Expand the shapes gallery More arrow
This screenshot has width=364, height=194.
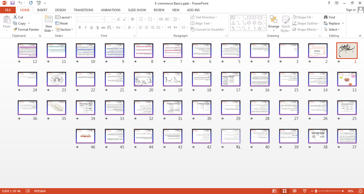click(x=265, y=28)
